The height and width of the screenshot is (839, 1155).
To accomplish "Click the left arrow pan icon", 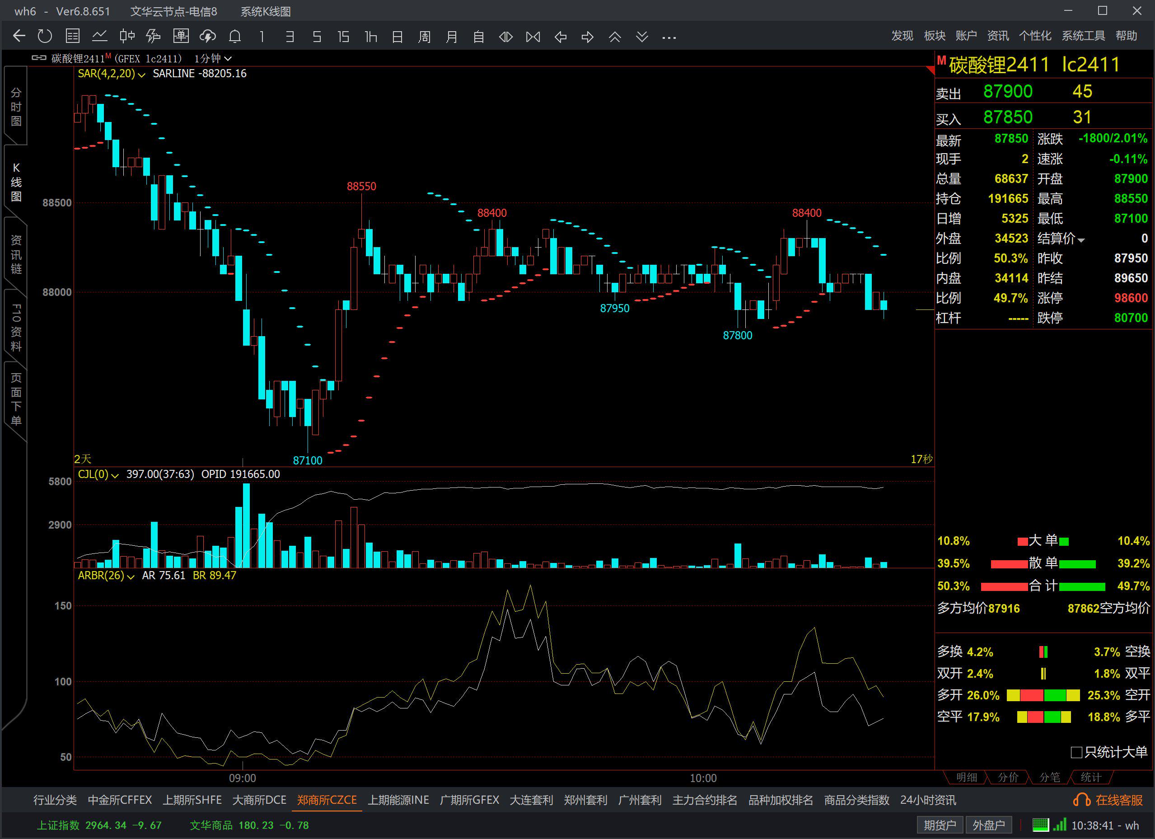I will click(560, 37).
